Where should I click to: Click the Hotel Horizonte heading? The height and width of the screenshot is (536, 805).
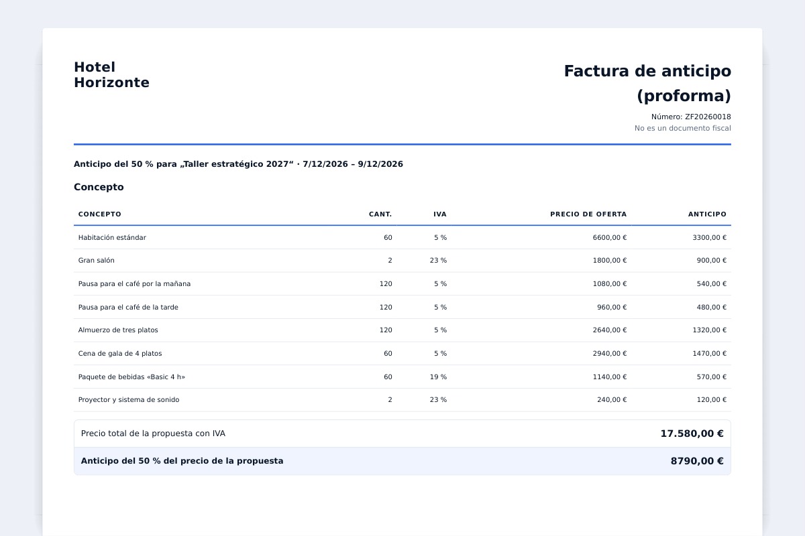click(x=111, y=75)
